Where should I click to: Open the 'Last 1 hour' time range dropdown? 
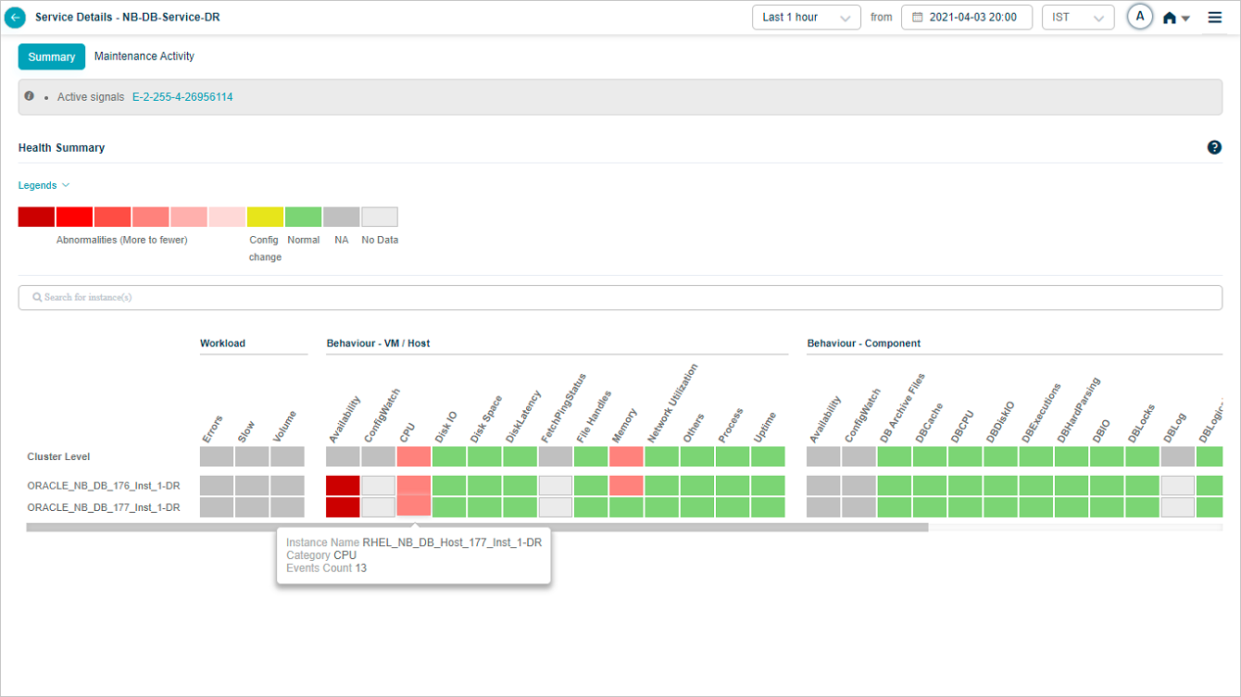[806, 18]
